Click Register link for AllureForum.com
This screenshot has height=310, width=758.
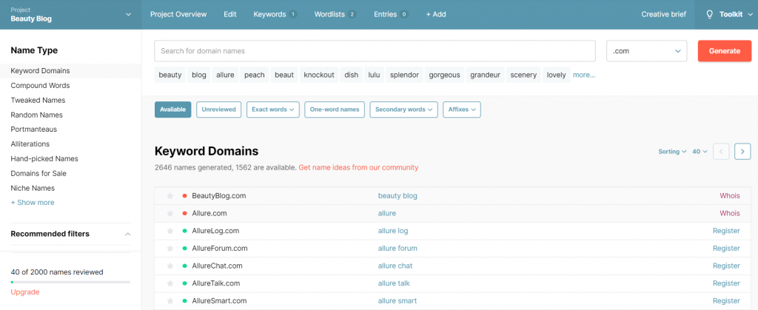coord(725,249)
